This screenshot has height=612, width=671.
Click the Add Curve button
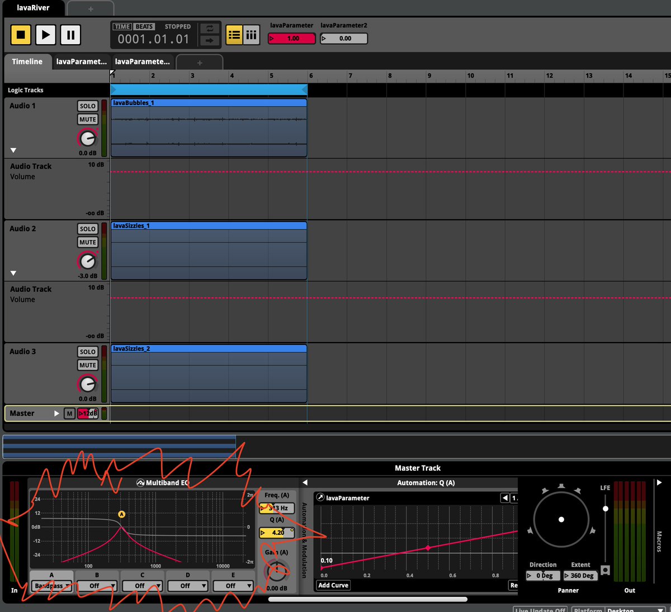click(x=333, y=585)
